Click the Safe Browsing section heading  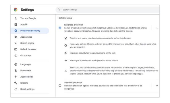click(x=65, y=18)
